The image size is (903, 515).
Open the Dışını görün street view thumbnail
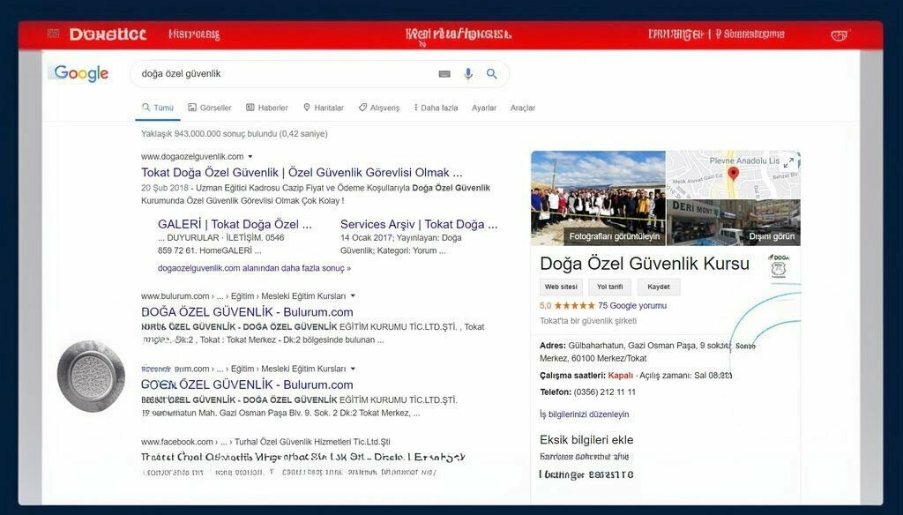733,222
